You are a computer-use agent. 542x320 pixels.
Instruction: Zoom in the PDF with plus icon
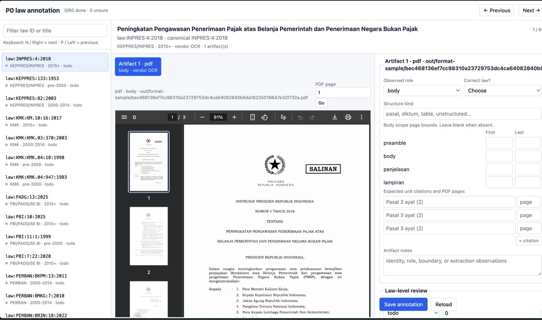point(234,117)
